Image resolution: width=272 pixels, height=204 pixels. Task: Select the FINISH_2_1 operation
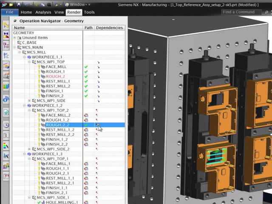pyautogui.click(x=57, y=193)
